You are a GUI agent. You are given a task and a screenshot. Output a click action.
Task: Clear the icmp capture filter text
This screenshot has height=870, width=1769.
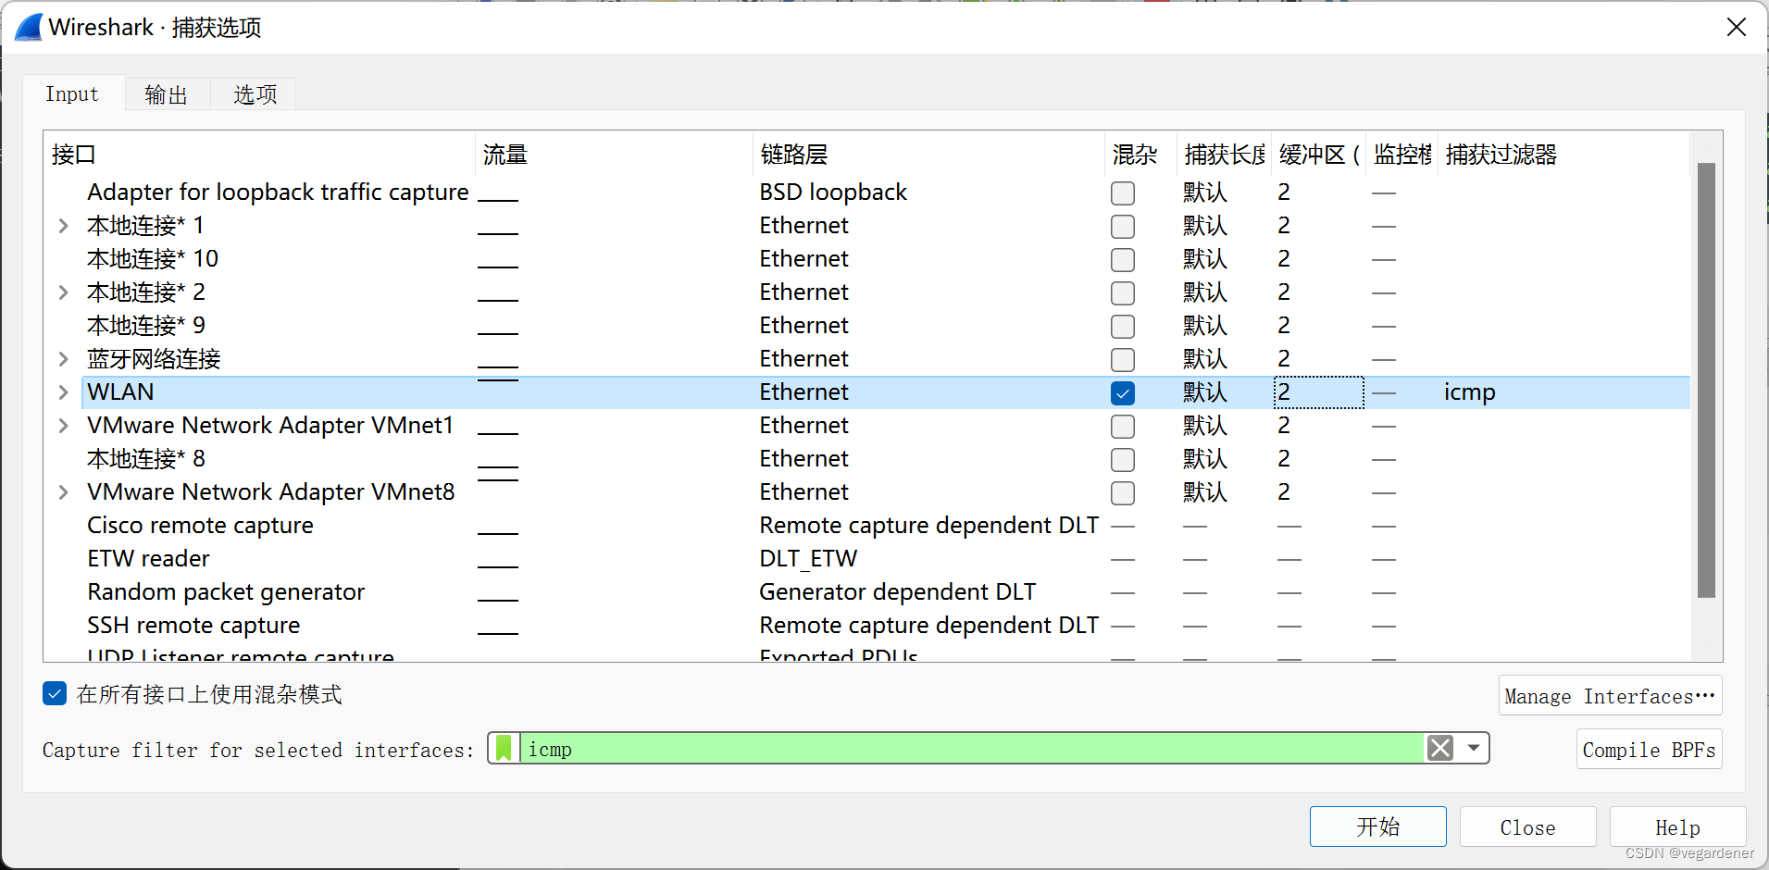[x=1440, y=748]
